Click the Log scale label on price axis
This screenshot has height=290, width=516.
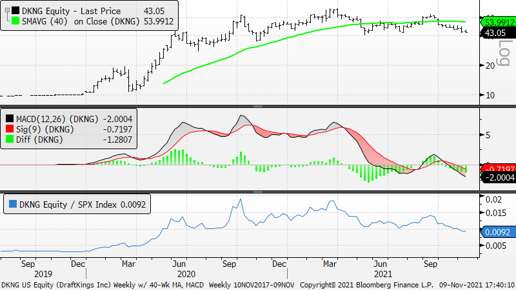[504, 53]
